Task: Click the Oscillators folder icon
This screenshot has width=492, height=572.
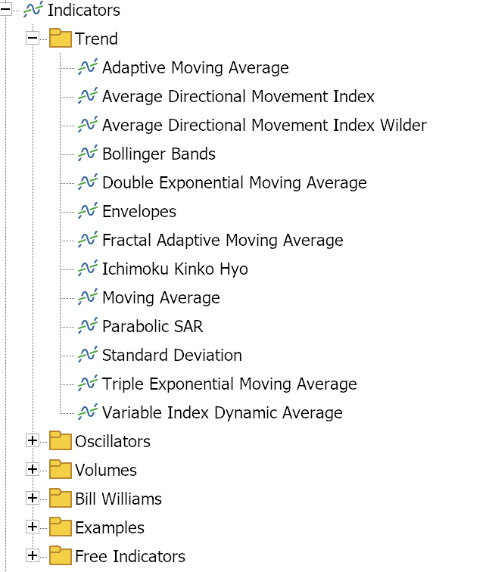Action: (x=61, y=441)
